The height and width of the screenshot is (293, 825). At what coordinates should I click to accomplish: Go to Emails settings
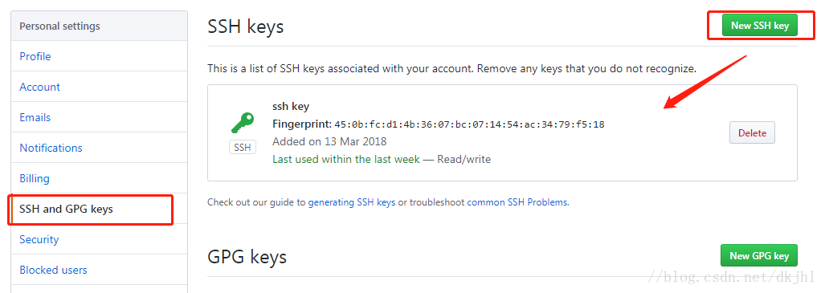coord(35,117)
